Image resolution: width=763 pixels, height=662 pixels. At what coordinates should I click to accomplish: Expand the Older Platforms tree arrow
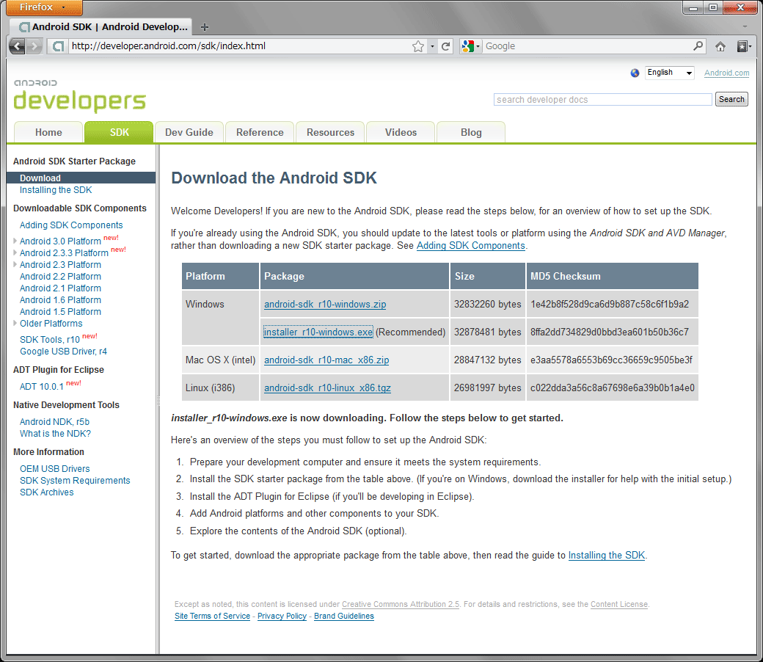tap(15, 323)
